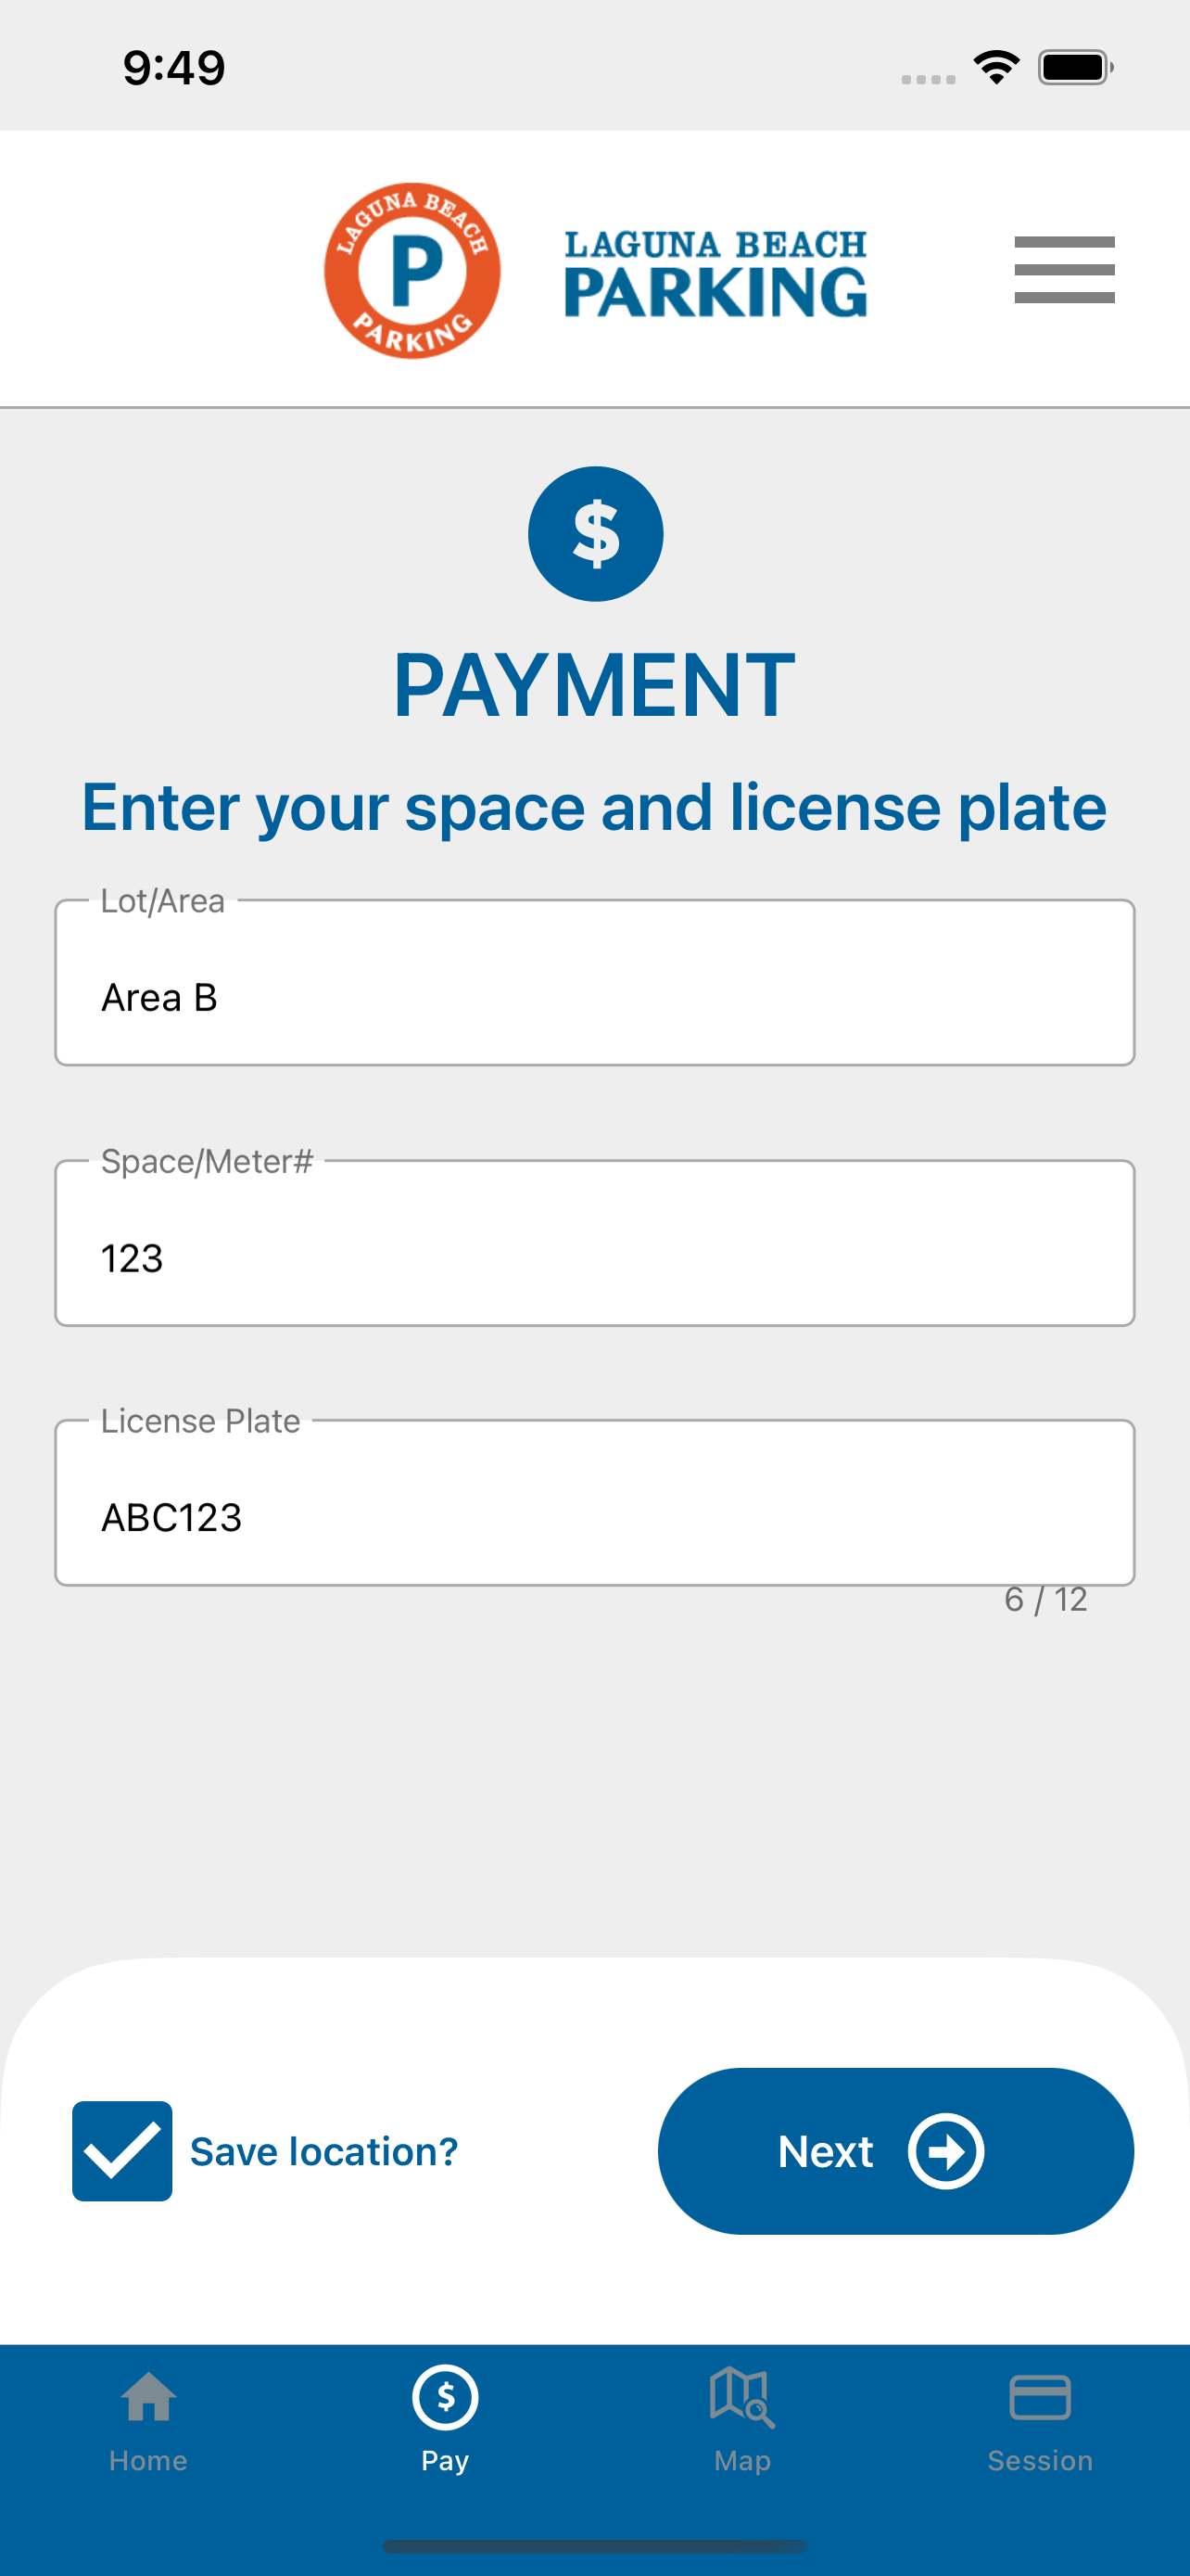Edit the Space/Meter# field
The height and width of the screenshot is (2576, 1190).
tap(594, 1244)
